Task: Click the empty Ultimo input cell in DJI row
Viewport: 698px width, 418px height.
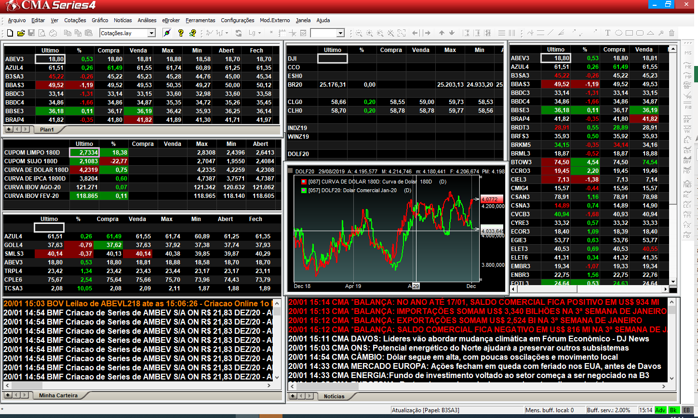Action: tap(332, 59)
